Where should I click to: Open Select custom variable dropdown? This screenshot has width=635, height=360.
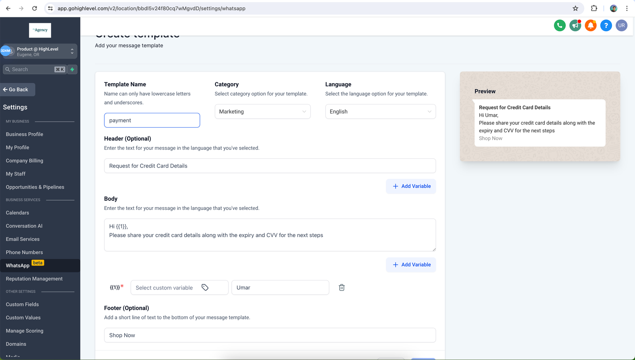179,288
